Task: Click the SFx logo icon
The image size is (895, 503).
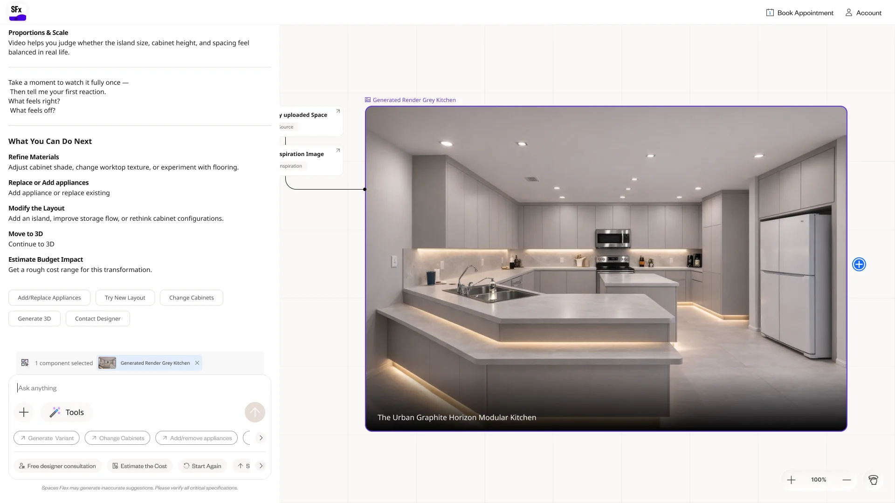Action: pos(18,12)
